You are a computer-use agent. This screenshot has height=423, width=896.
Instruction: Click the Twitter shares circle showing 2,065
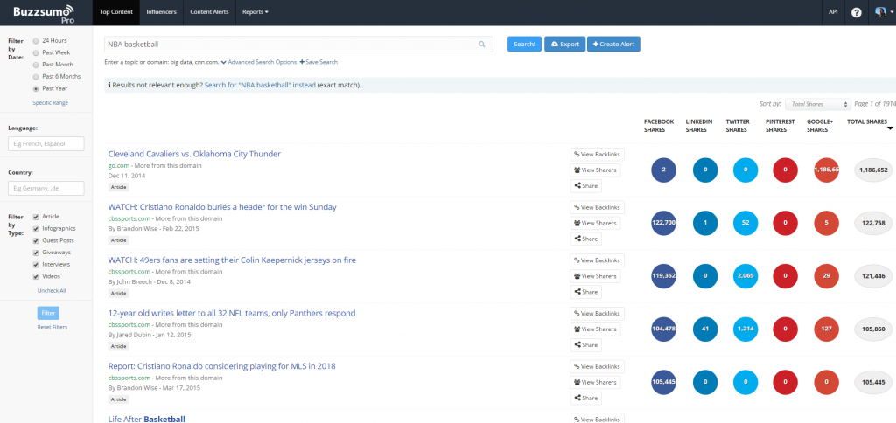click(745, 276)
